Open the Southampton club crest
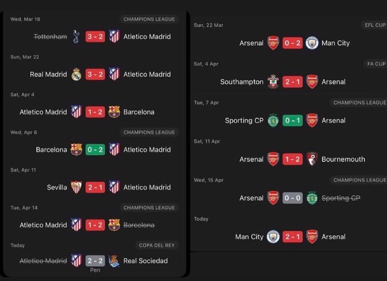 click(x=273, y=82)
